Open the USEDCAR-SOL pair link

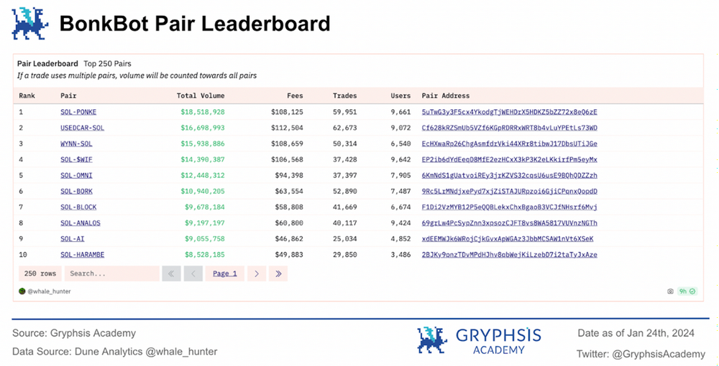coord(82,128)
